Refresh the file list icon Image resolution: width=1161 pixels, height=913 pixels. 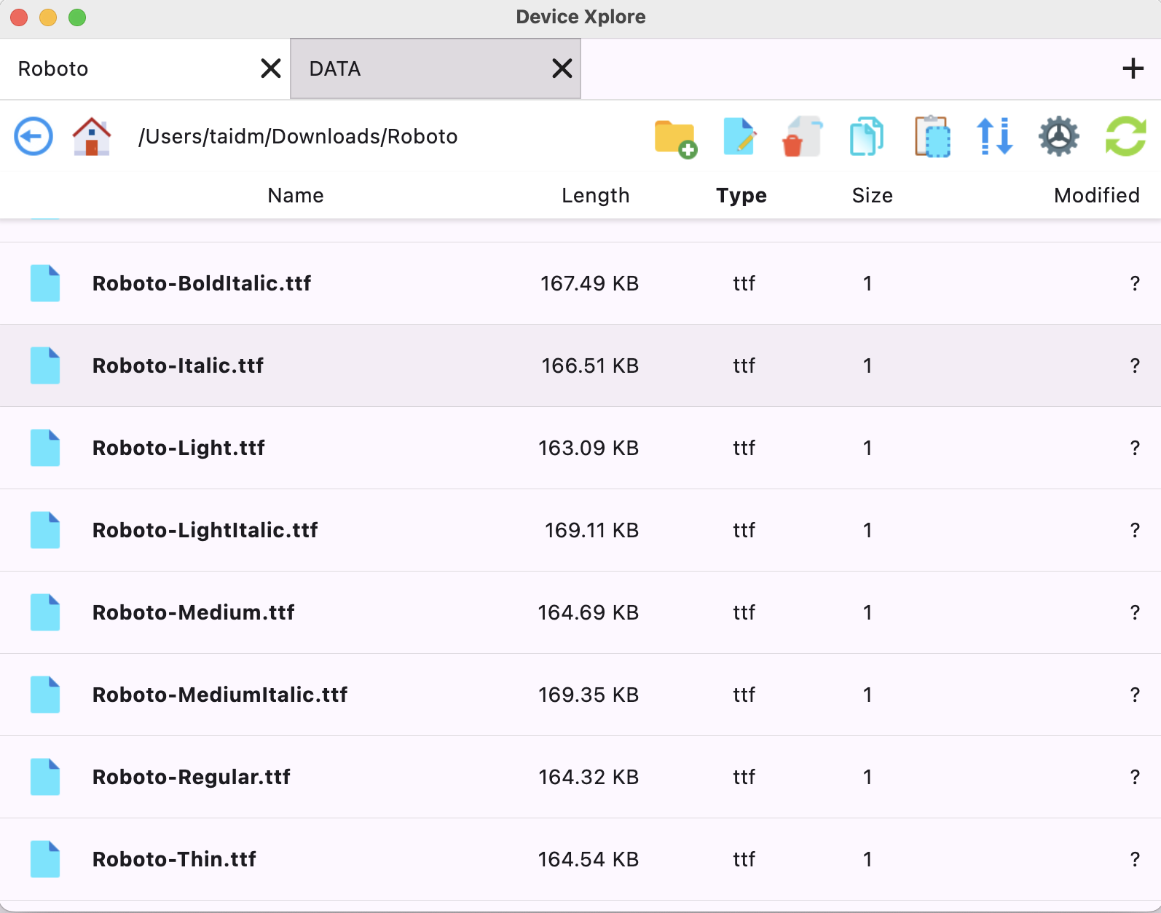pos(1126,136)
